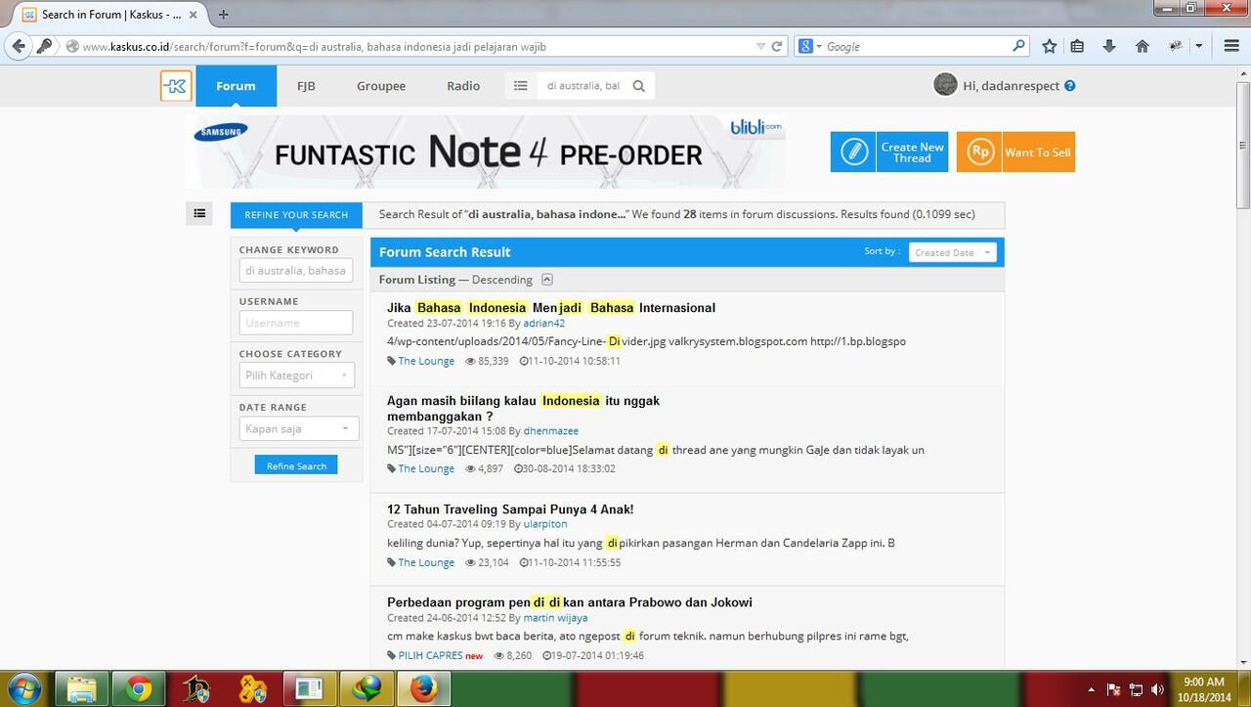Click the Change Keyword input field
Screen dimensions: 1251x707
(x=296, y=270)
